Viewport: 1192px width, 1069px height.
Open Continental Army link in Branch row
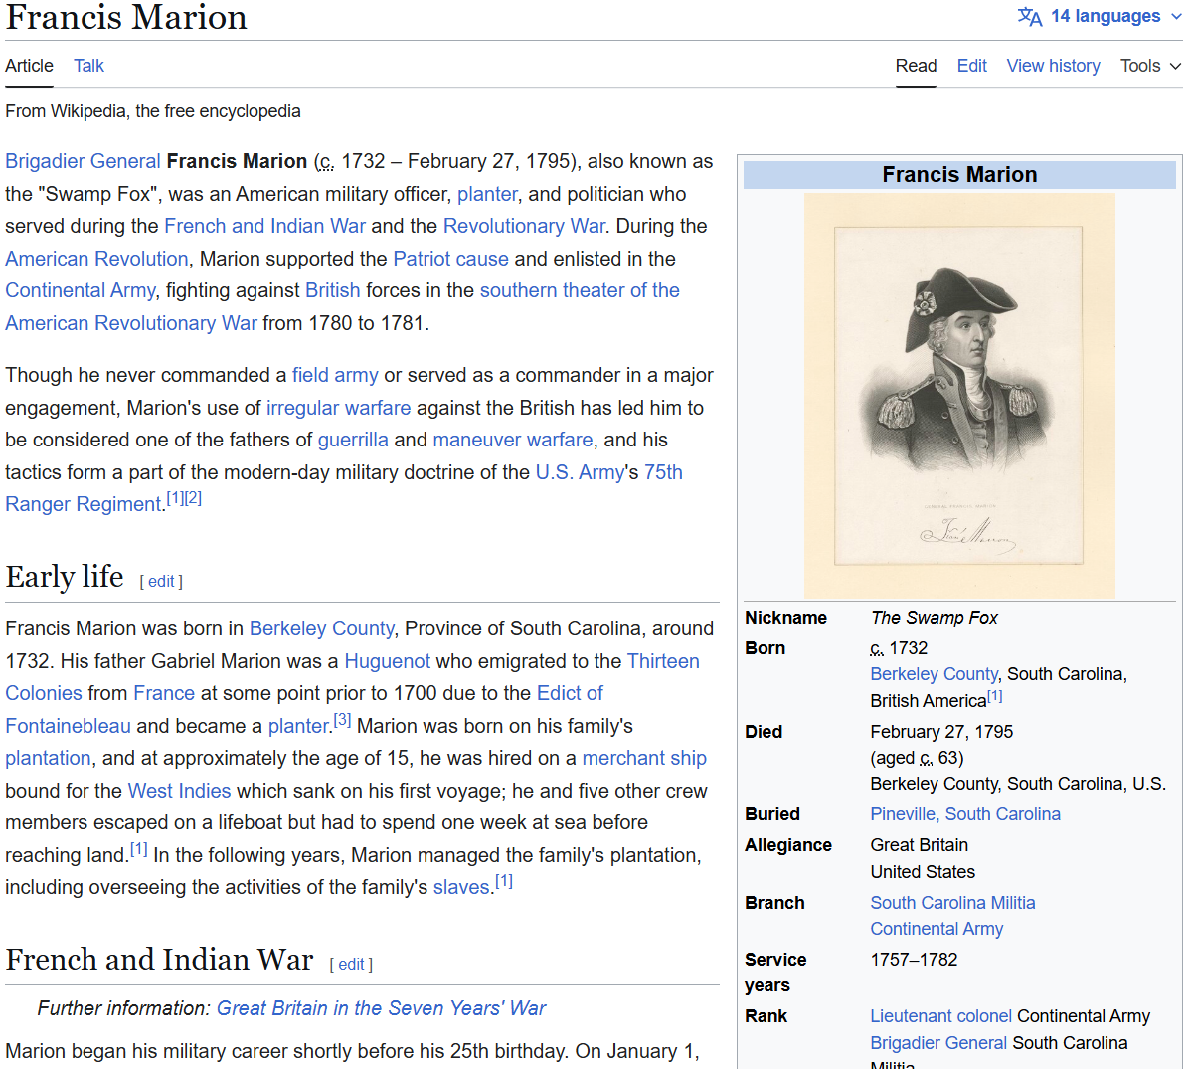pos(937,929)
